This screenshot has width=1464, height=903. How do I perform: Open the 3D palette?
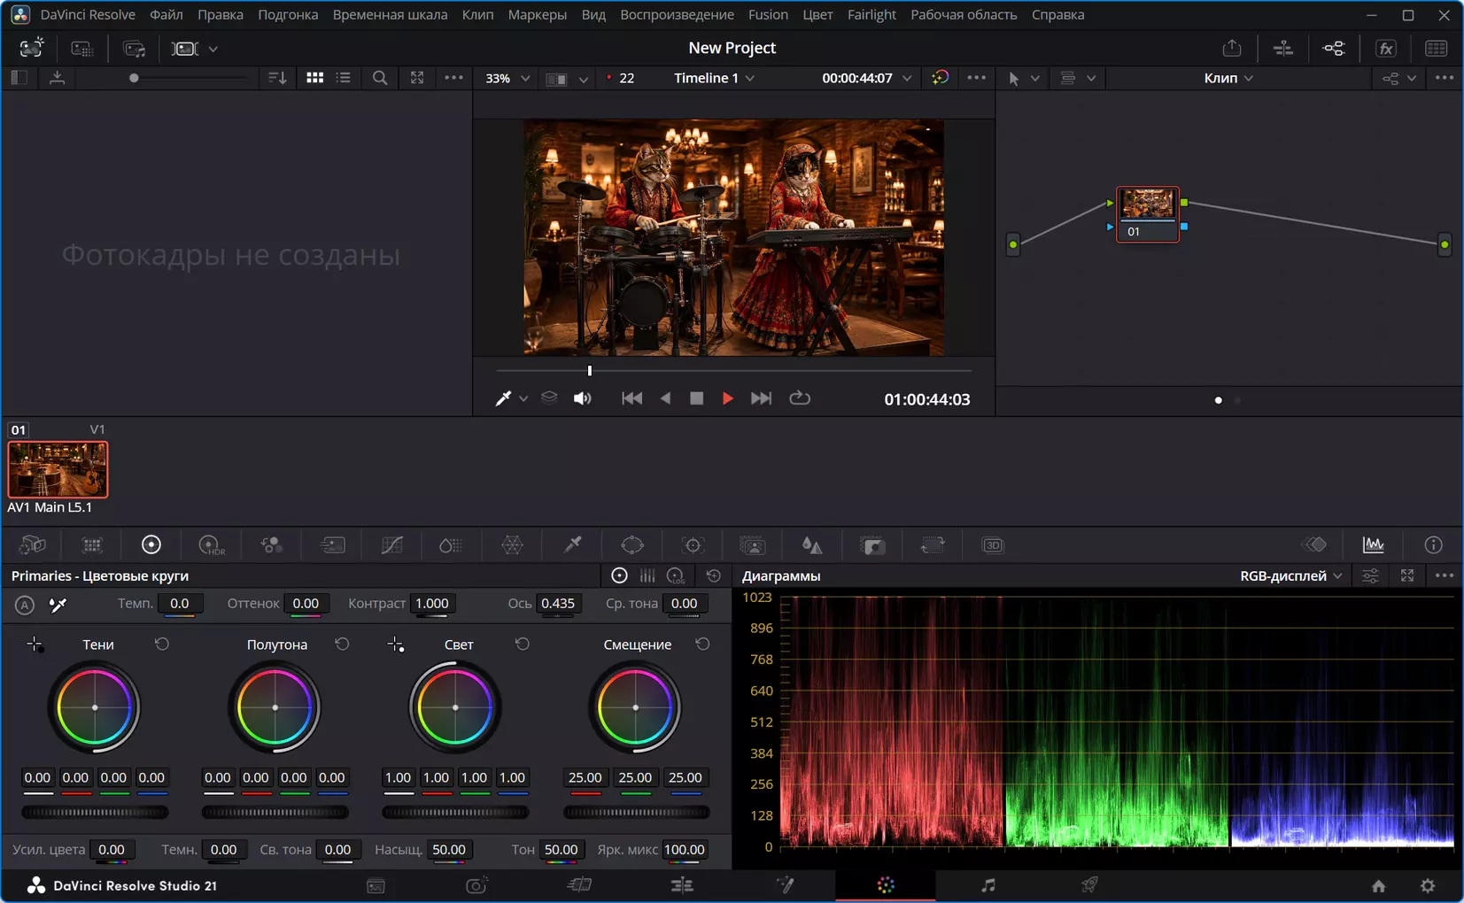[x=993, y=545]
